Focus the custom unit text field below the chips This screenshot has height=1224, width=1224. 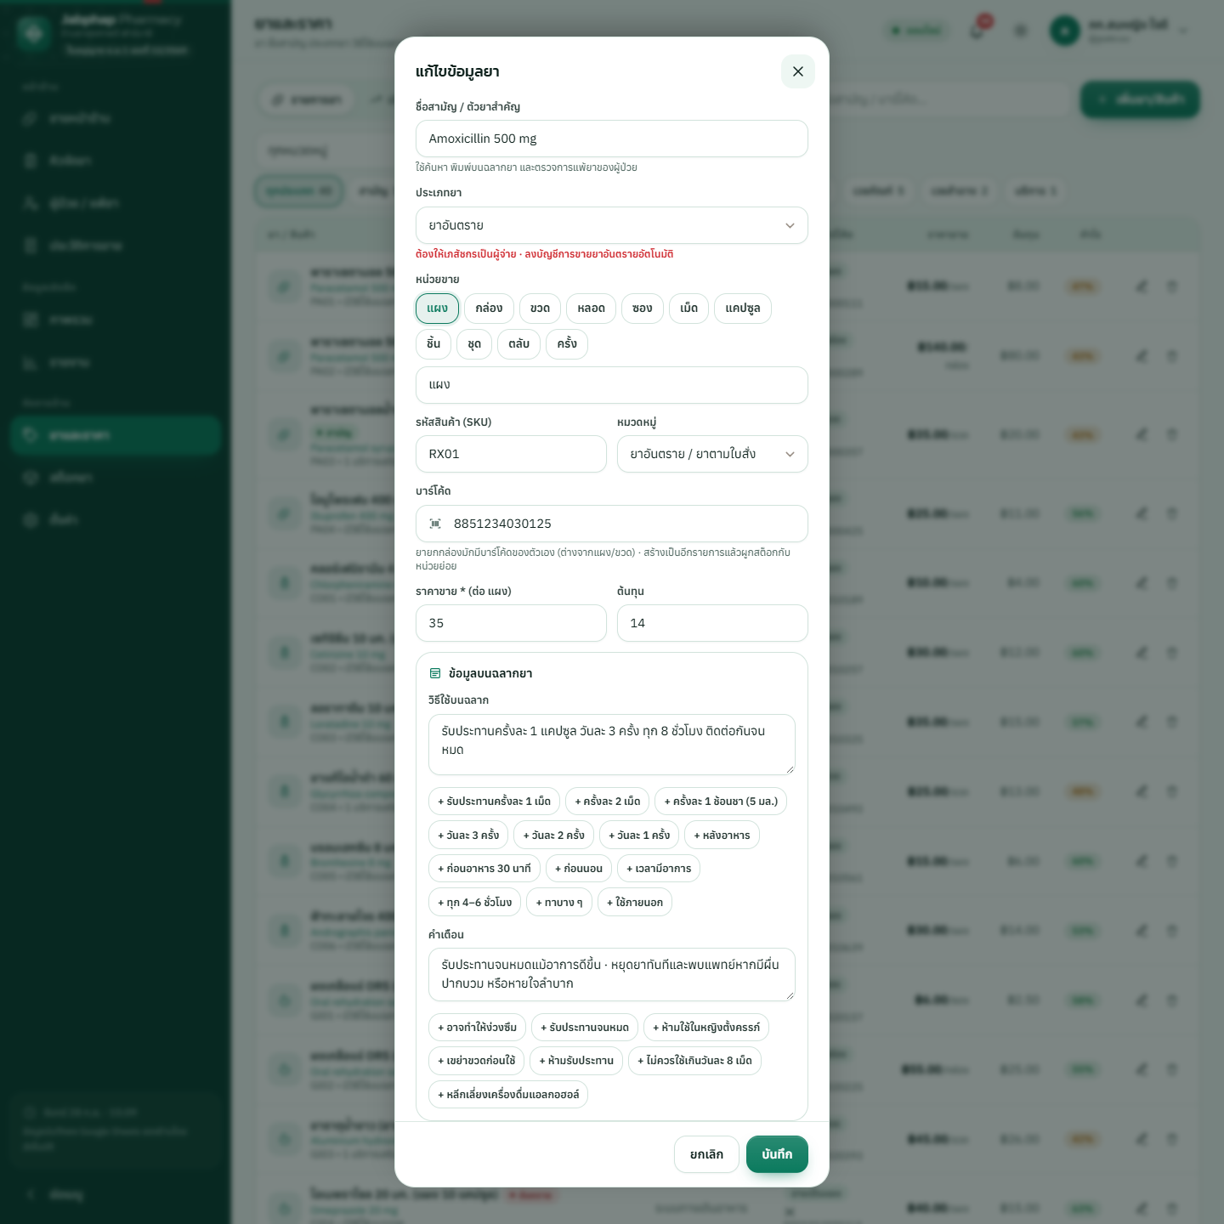coord(612,385)
